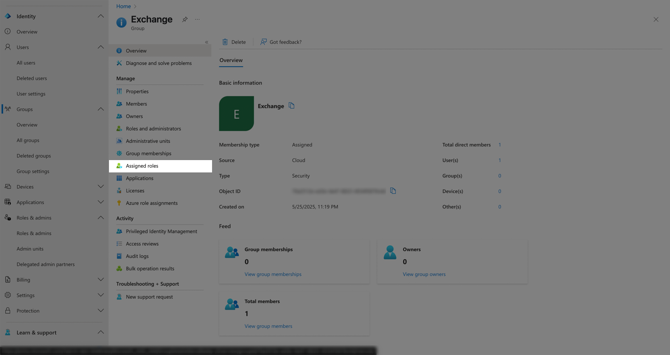The image size is (670, 355).
Task: Click the Got feedback icon
Action: coord(263,42)
